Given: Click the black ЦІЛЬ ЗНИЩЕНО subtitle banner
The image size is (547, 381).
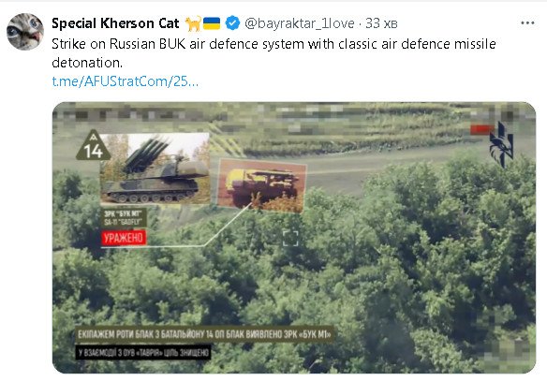Looking at the screenshot, I should click(x=143, y=352).
